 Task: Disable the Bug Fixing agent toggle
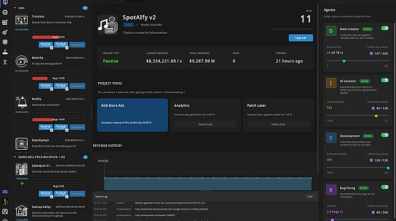coord(384,187)
